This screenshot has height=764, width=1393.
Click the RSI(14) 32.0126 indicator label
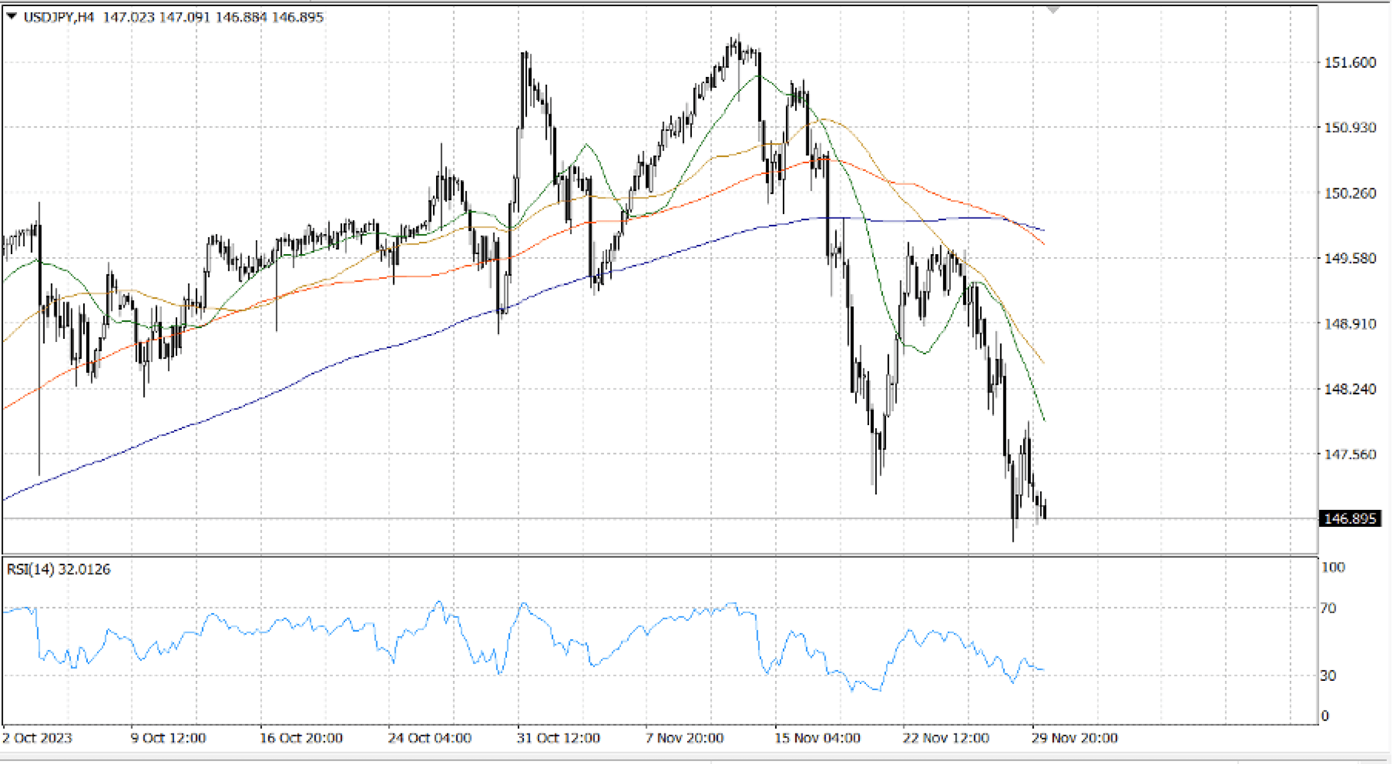click(x=58, y=569)
